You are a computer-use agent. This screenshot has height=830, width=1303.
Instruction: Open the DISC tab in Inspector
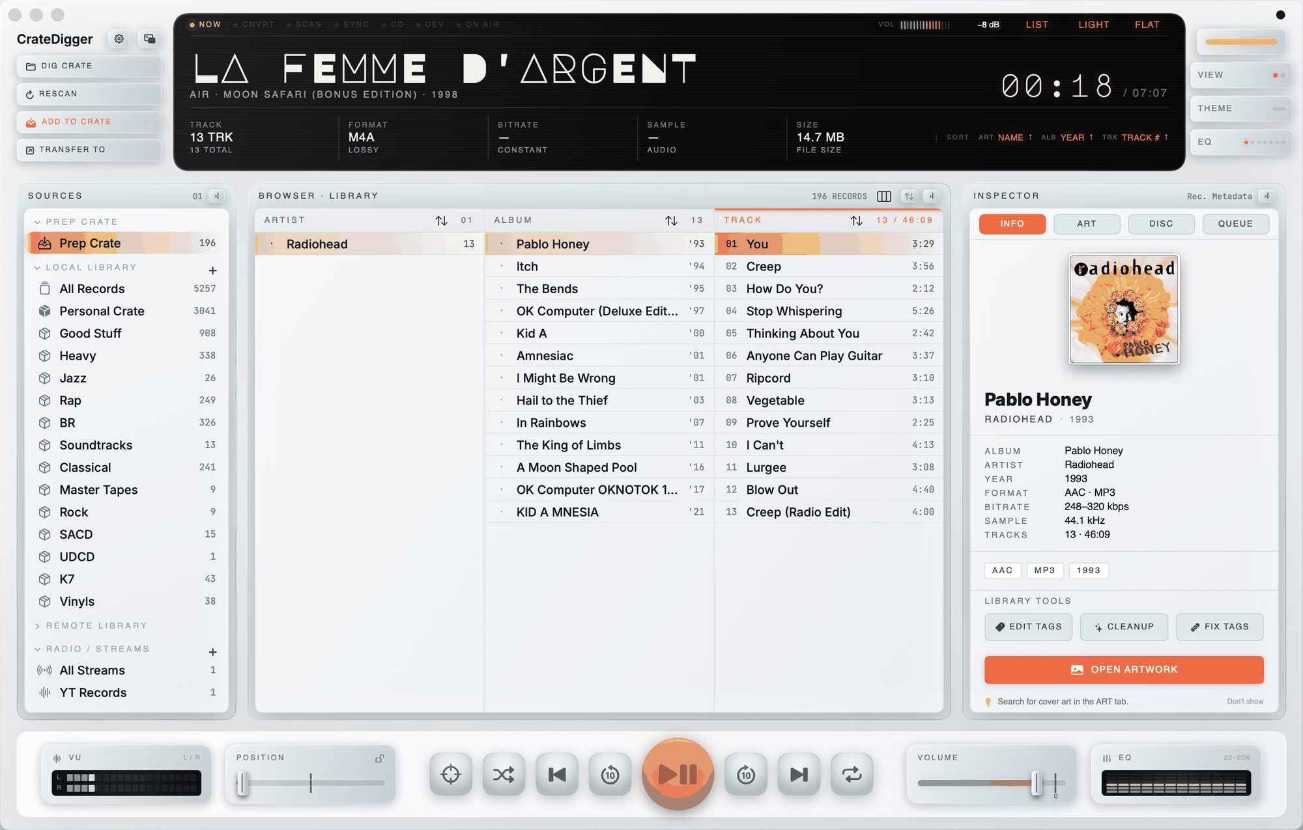1161,224
